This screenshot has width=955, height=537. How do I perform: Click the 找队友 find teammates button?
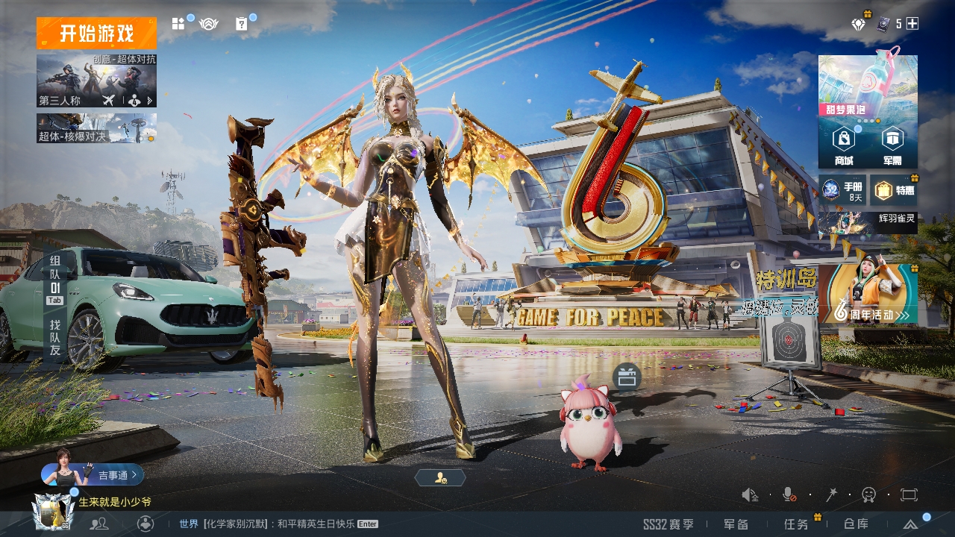[55, 336]
